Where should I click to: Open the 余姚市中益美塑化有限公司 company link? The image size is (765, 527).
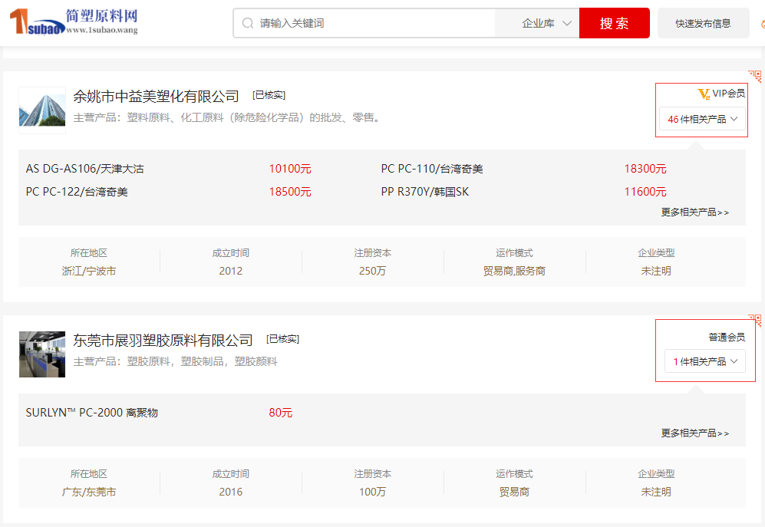point(156,96)
